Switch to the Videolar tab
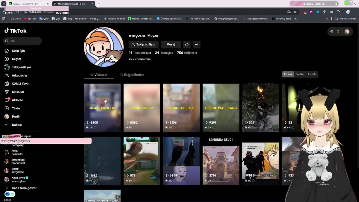The height and width of the screenshot is (202, 359). (x=99, y=75)
